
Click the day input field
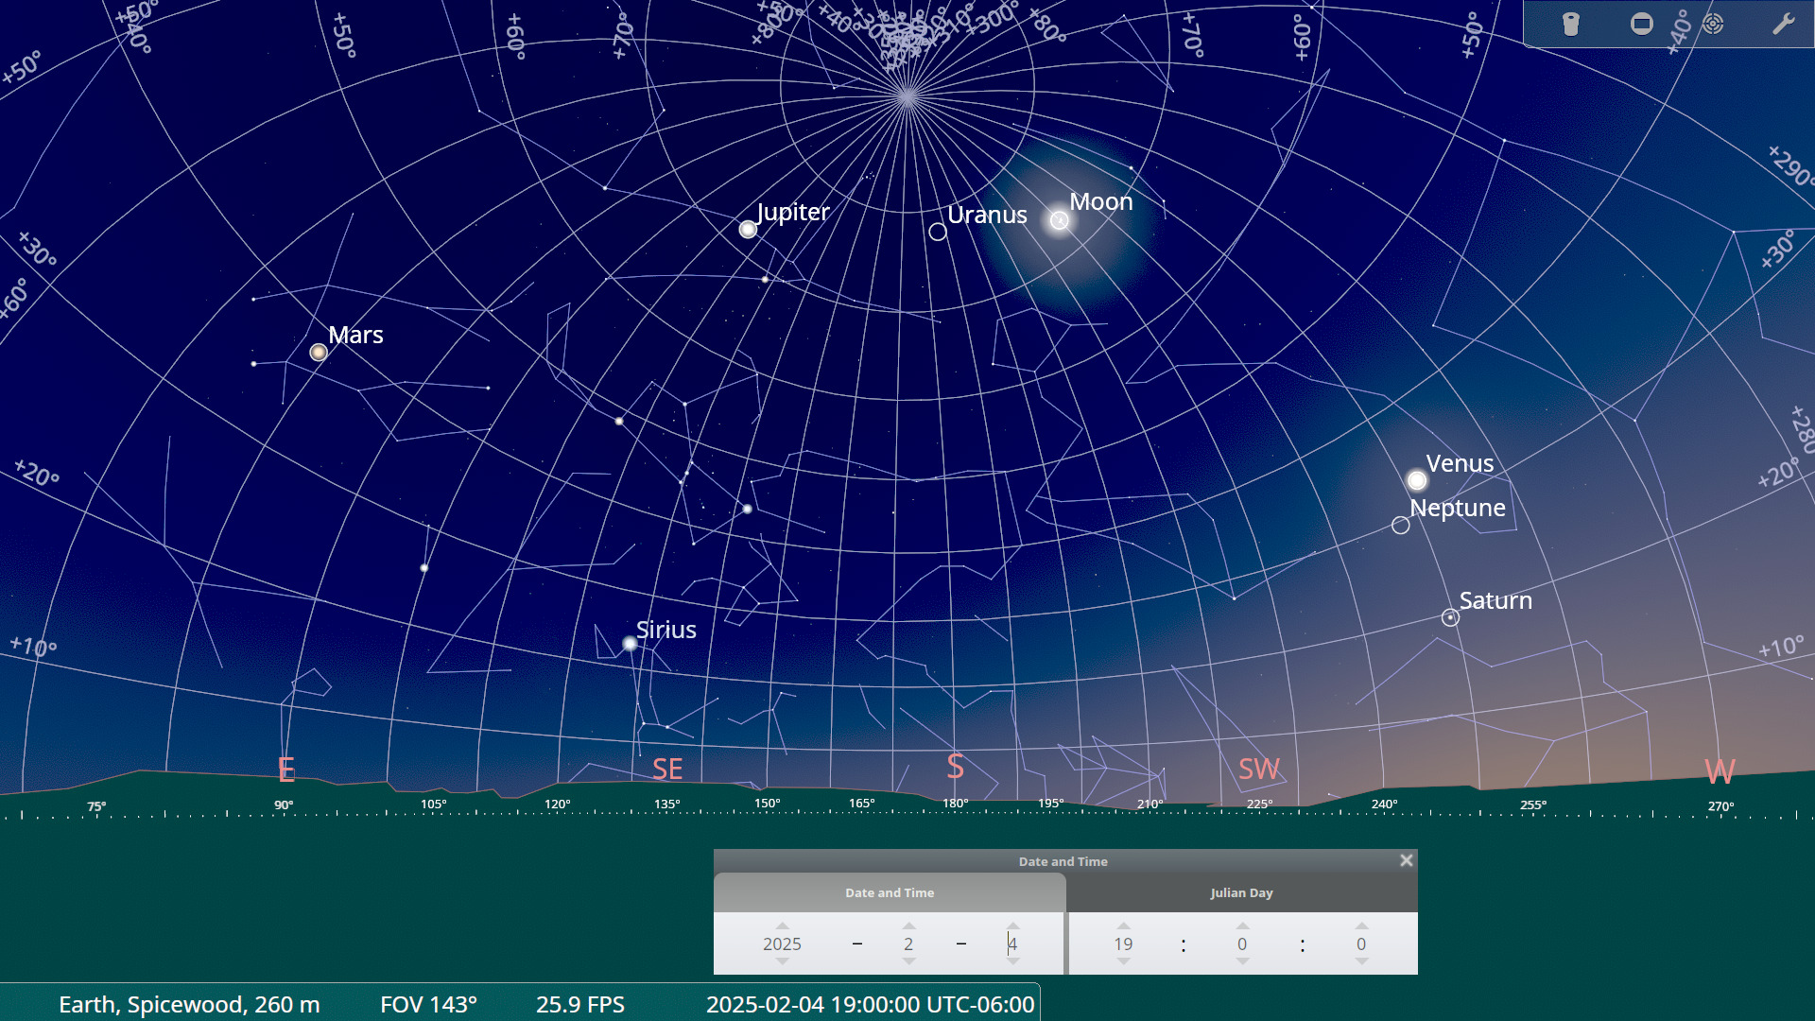(x=1012, y=943)
